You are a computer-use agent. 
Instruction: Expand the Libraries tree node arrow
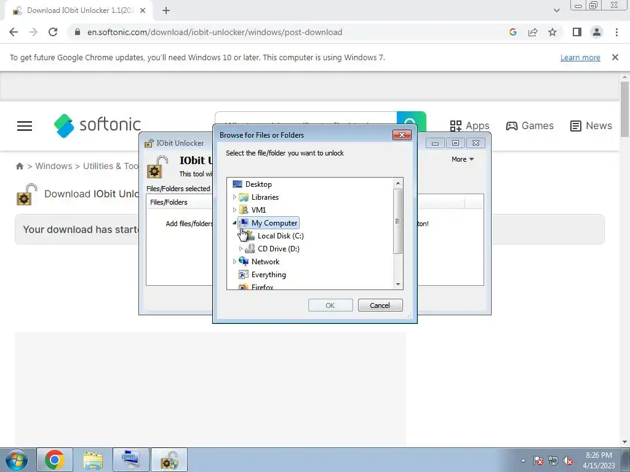234,197
